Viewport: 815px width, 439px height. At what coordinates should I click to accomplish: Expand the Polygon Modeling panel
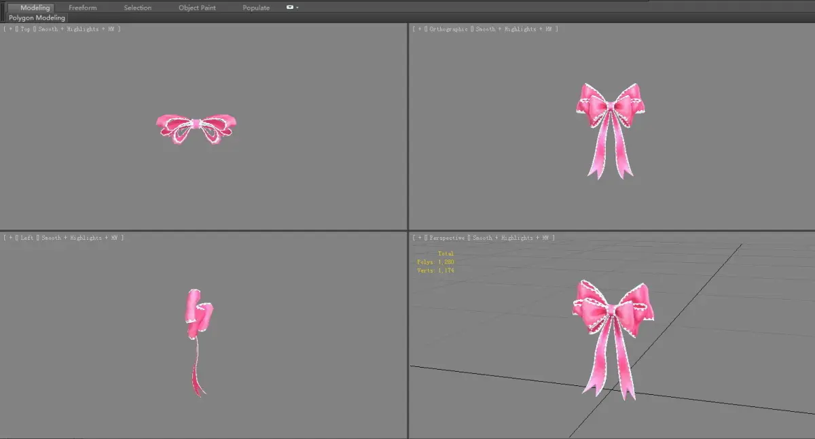[x=37, y=18]
